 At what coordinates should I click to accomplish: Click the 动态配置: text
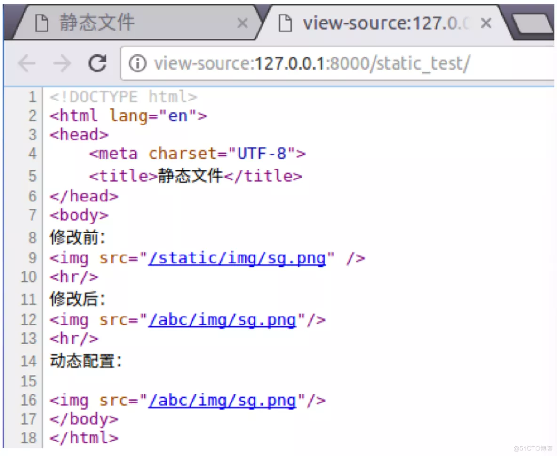(x=86, y=361)
